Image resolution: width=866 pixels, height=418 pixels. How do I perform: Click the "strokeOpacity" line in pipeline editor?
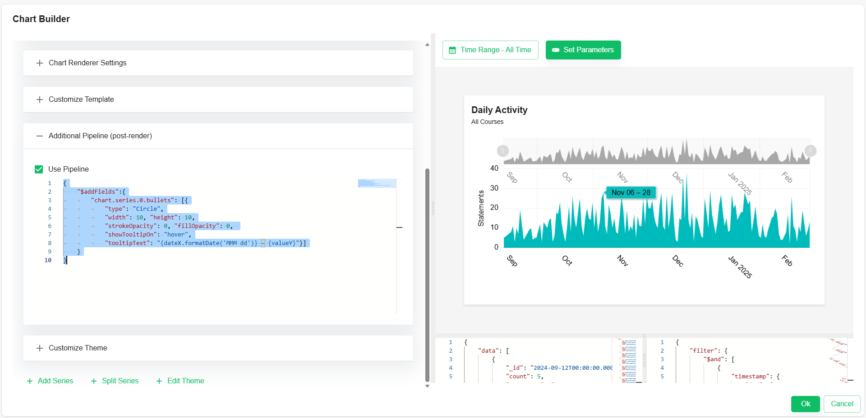(x=169, y=226)
